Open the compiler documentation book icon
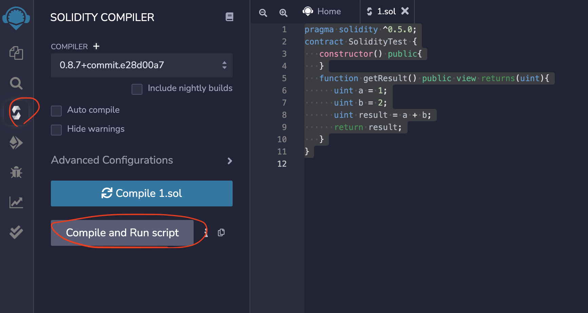Viewport: 588px width, 313px height. 229,17
